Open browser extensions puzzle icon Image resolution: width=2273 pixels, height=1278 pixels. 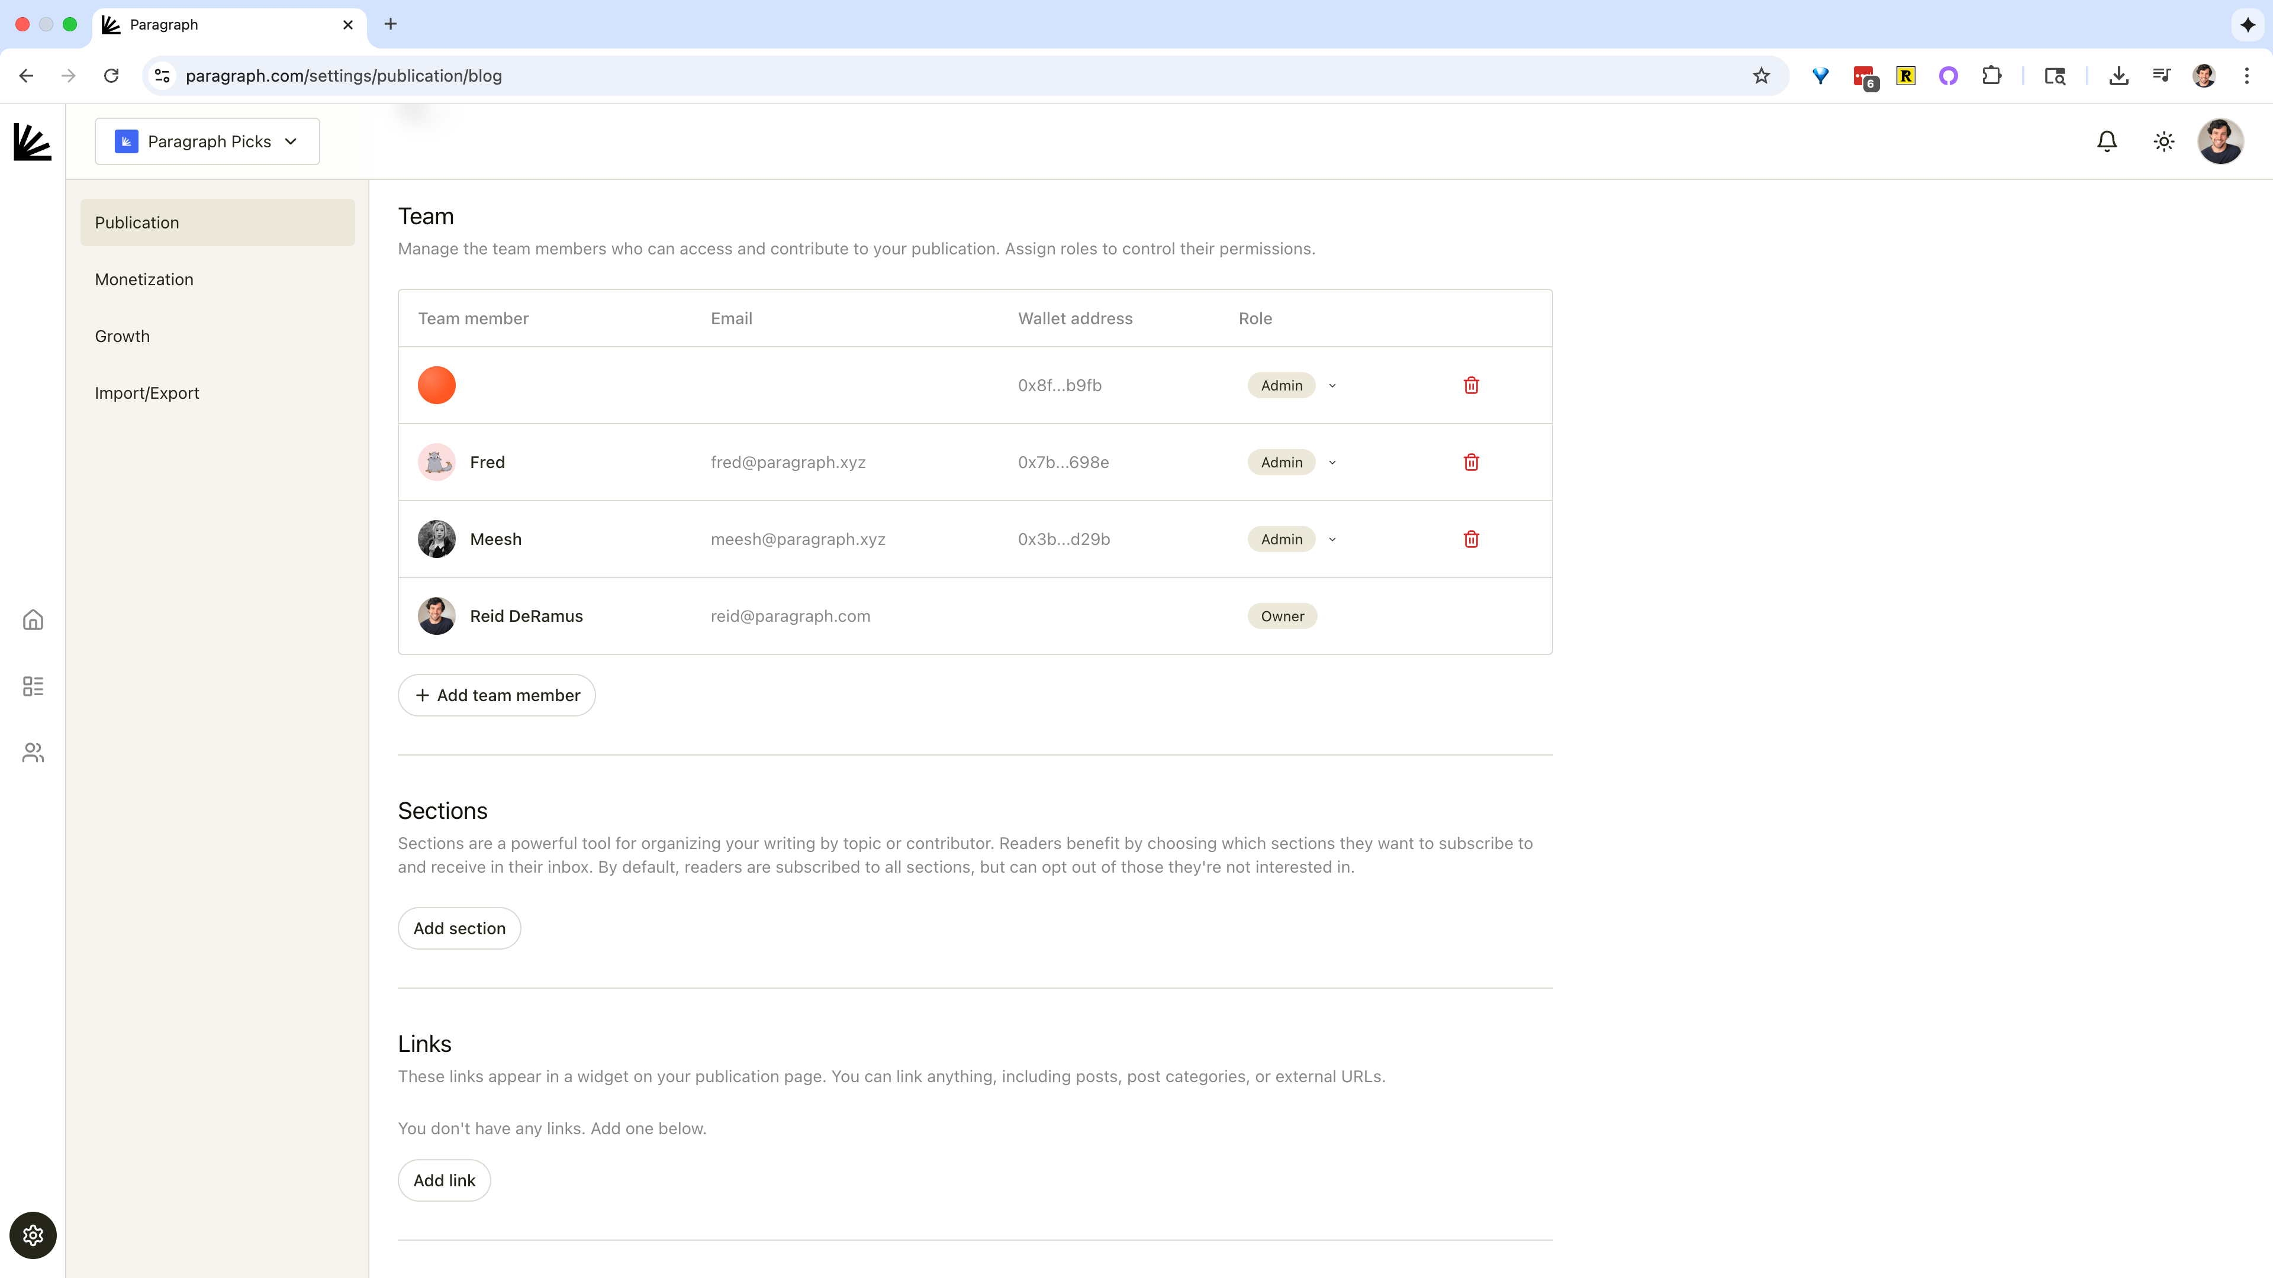(x=1991, y=76)
